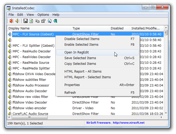This screenshot has height=134, width=176.
Task: Choose Open In RegEdit in context menu
Action: tap(98, 52)
